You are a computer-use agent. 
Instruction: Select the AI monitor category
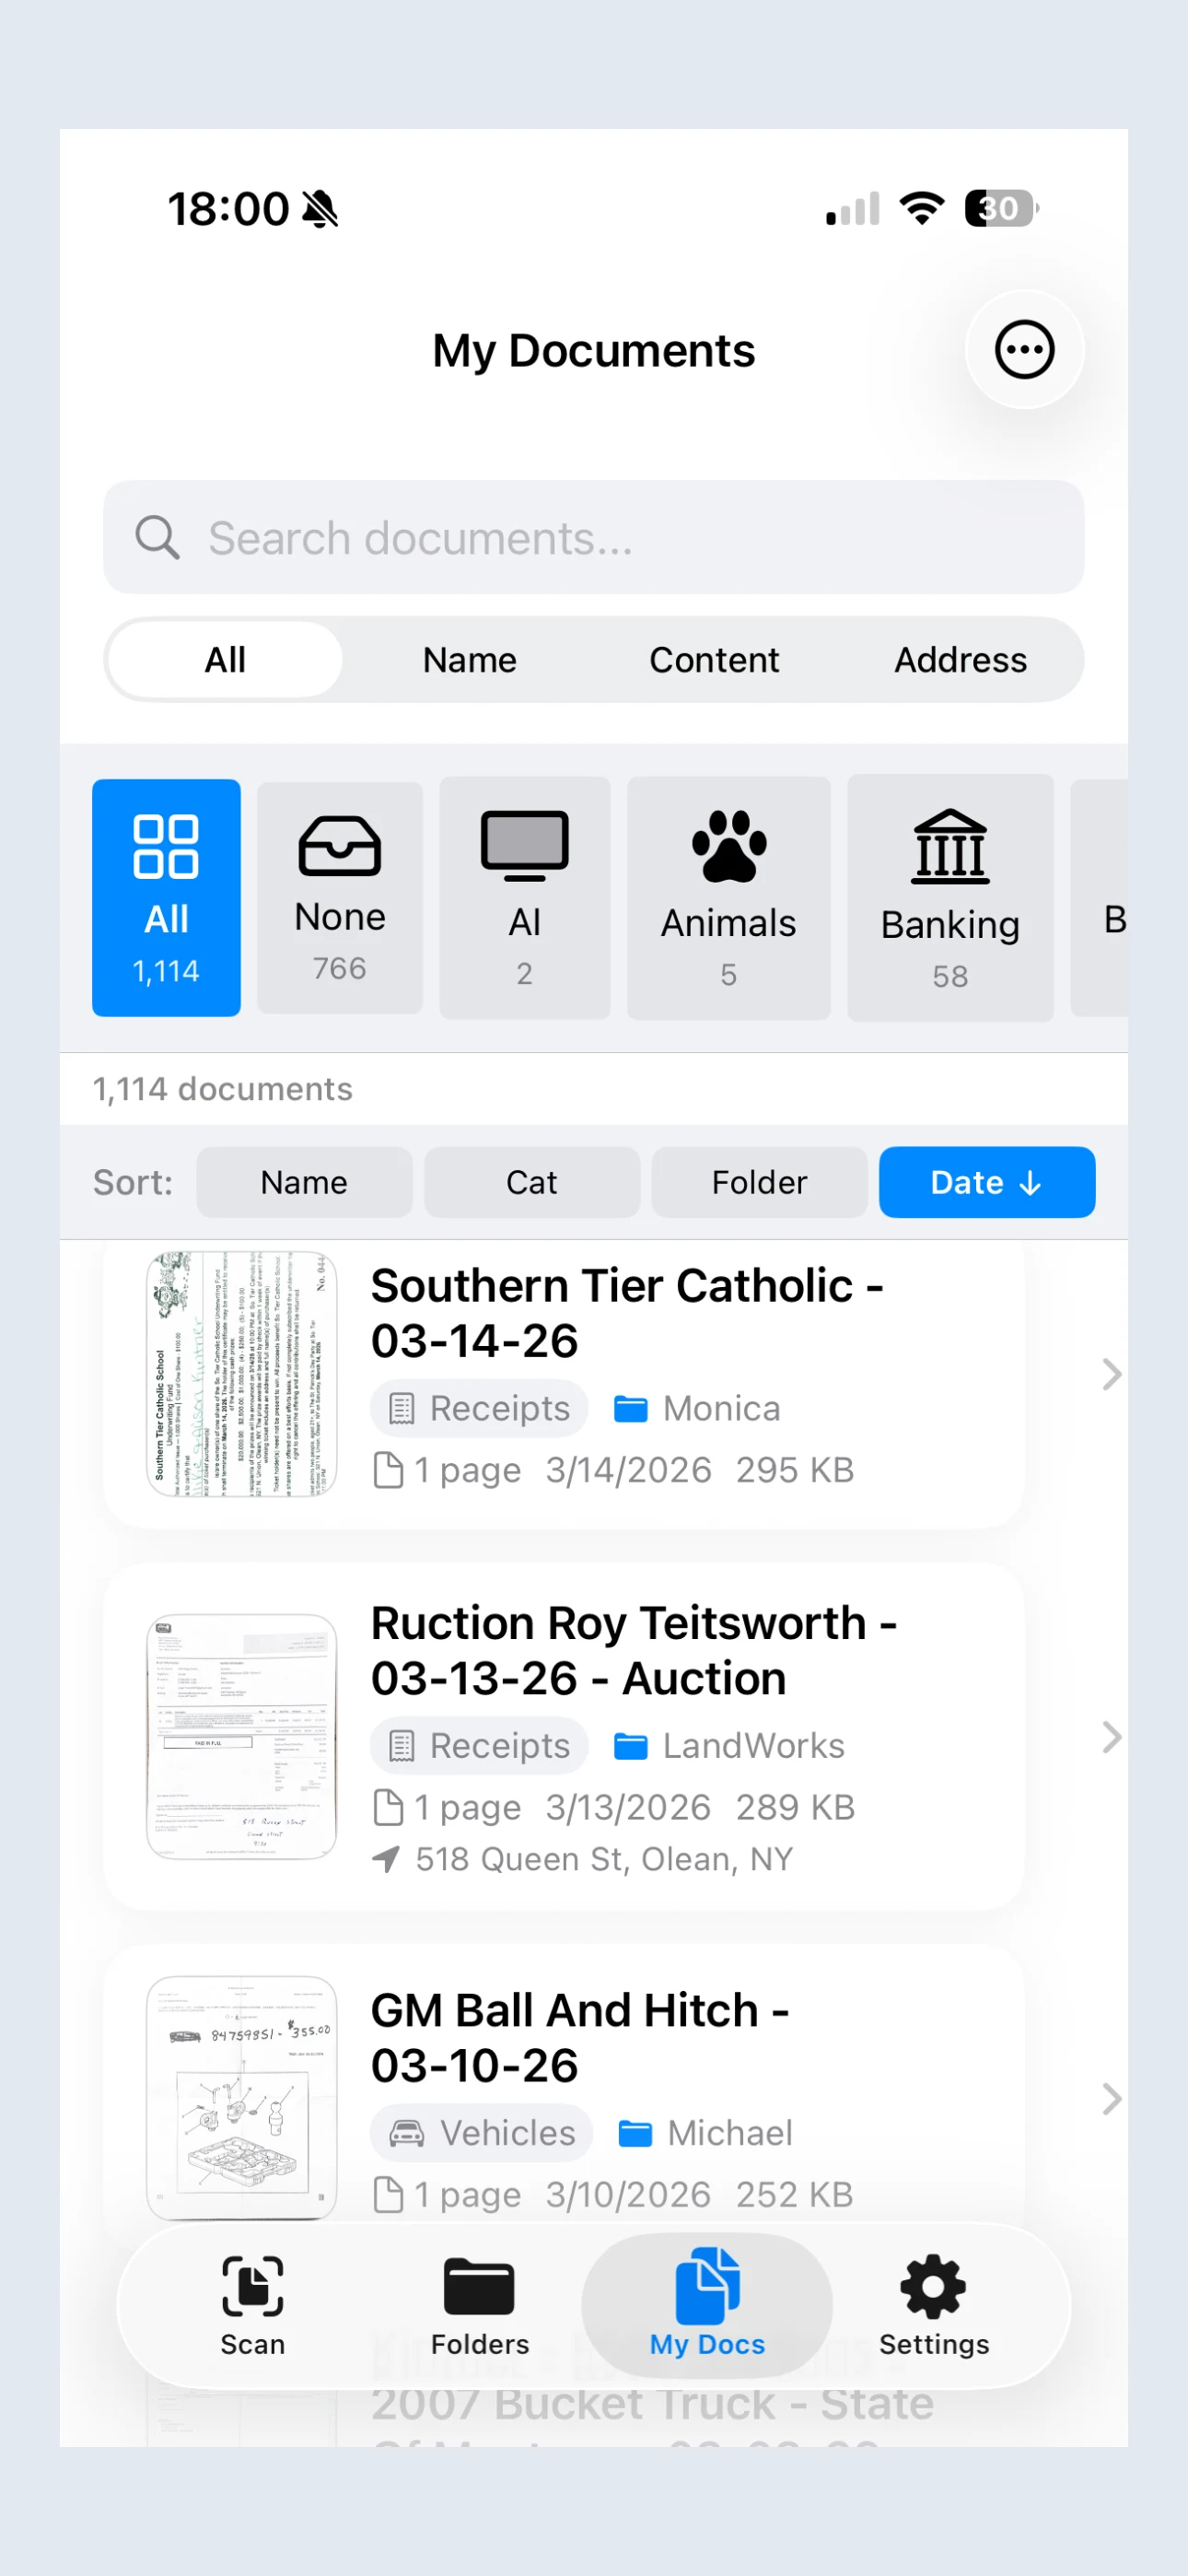pyautogui.click(x=525, y=897)
